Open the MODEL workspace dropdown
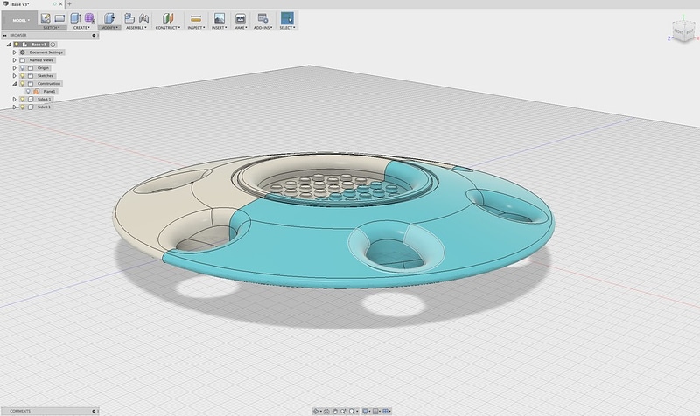The height and width of the screenshot is (416, 700). (x=19, y=20)
